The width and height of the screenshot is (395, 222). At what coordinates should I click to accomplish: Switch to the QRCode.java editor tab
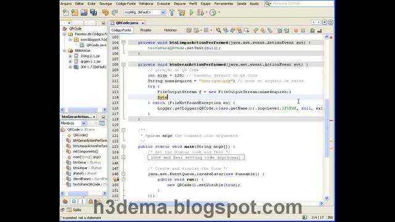(127, 23)
